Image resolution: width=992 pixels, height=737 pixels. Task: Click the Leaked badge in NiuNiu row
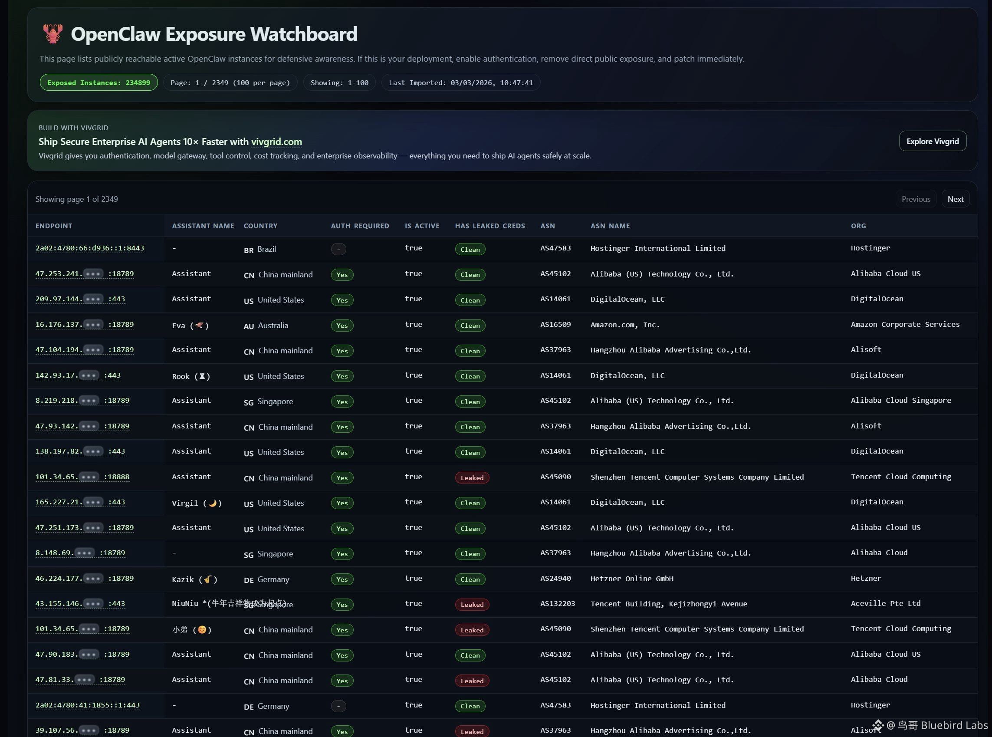tap(471, 605)
